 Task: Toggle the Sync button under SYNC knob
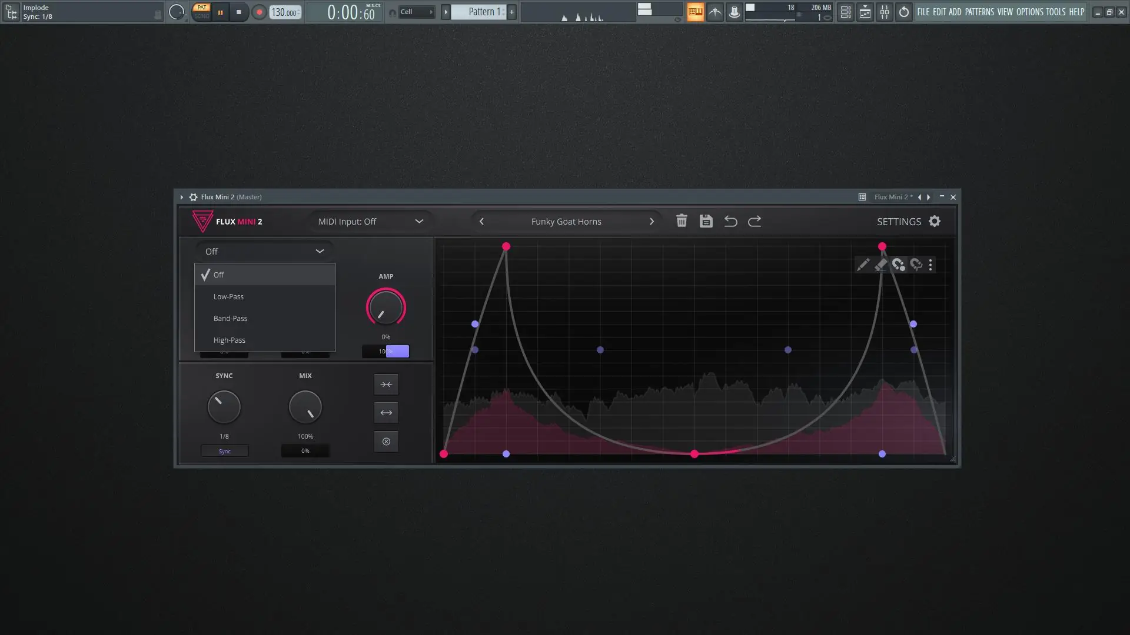coord(224,452)
